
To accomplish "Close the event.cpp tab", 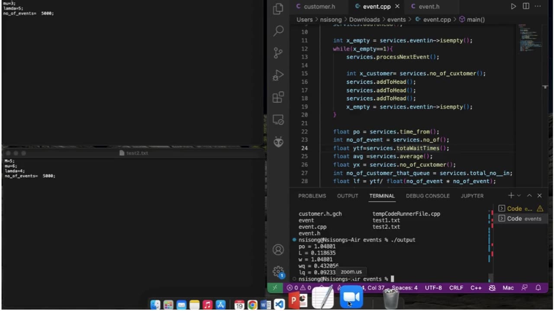I will tap(397, 6).
